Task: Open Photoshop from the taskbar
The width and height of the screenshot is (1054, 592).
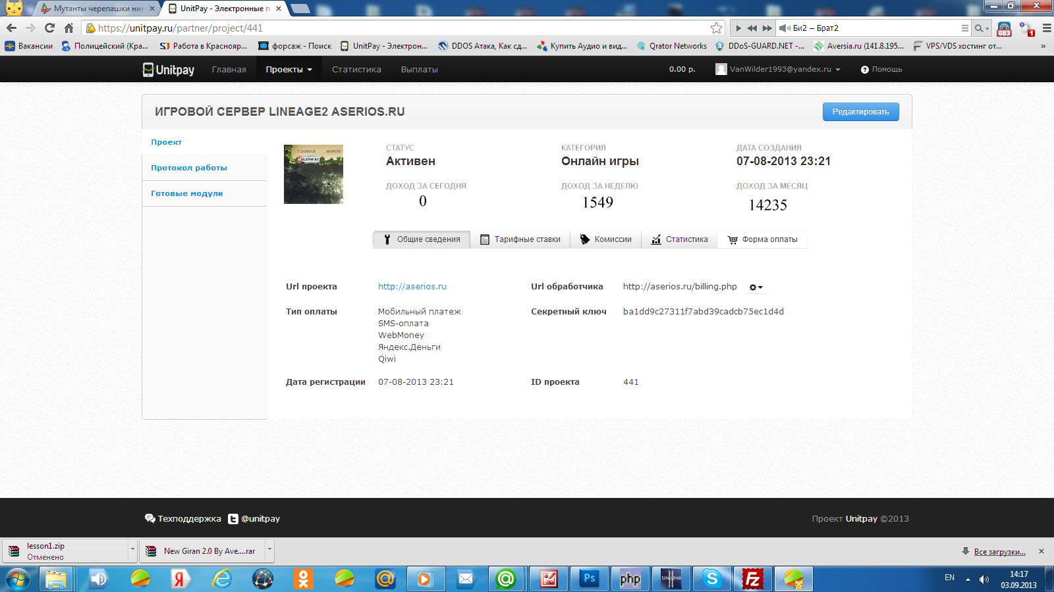Action: coord(590,580)
